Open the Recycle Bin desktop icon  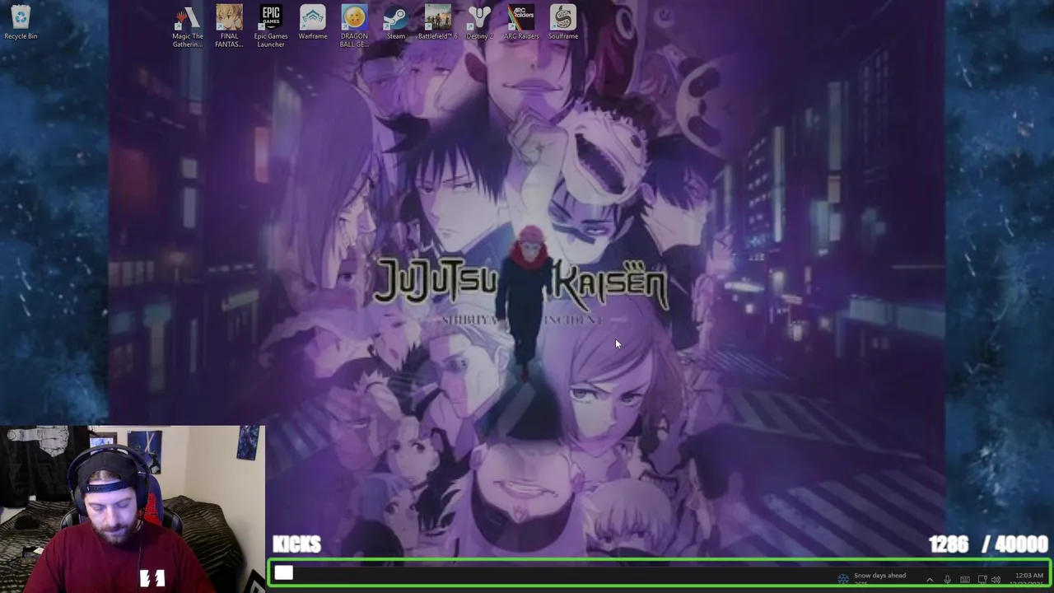(x=21, y=22)
